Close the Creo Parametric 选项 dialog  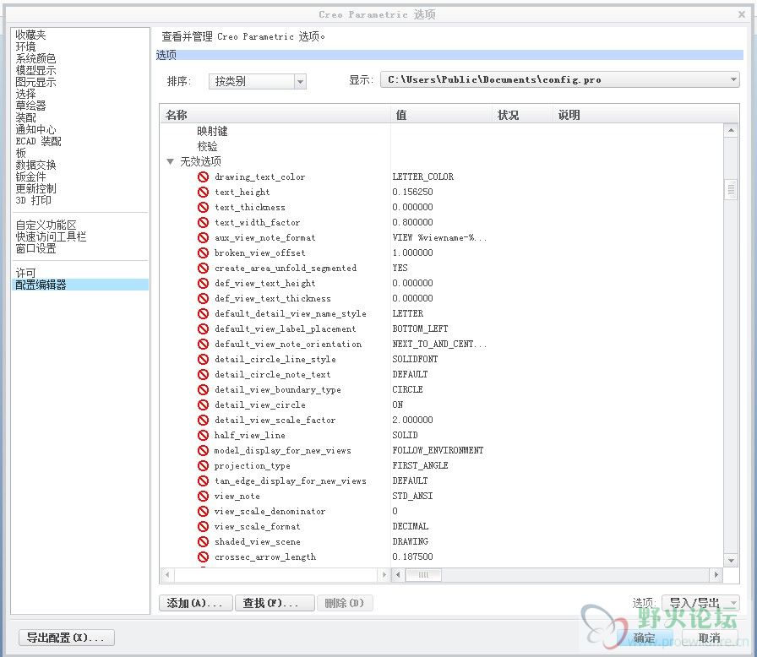(742, 14)
